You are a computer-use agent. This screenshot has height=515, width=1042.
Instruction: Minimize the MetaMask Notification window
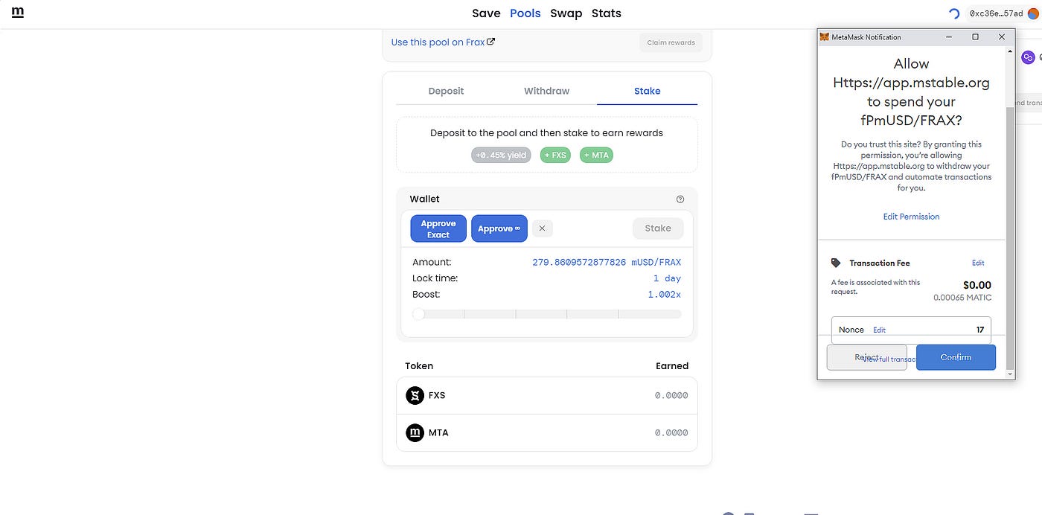(949, 36)
